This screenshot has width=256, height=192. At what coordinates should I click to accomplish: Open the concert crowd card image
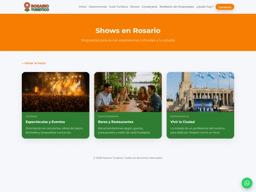tap(55, 92)
